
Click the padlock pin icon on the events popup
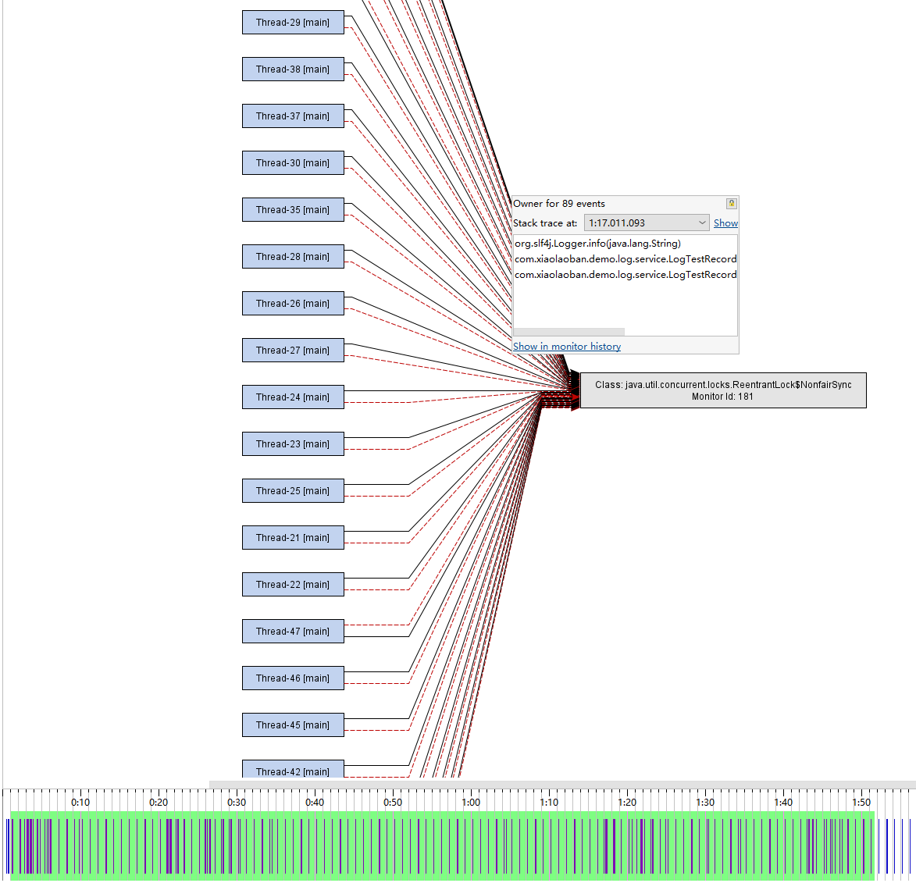pyautogui.click(x=731, y=203)
